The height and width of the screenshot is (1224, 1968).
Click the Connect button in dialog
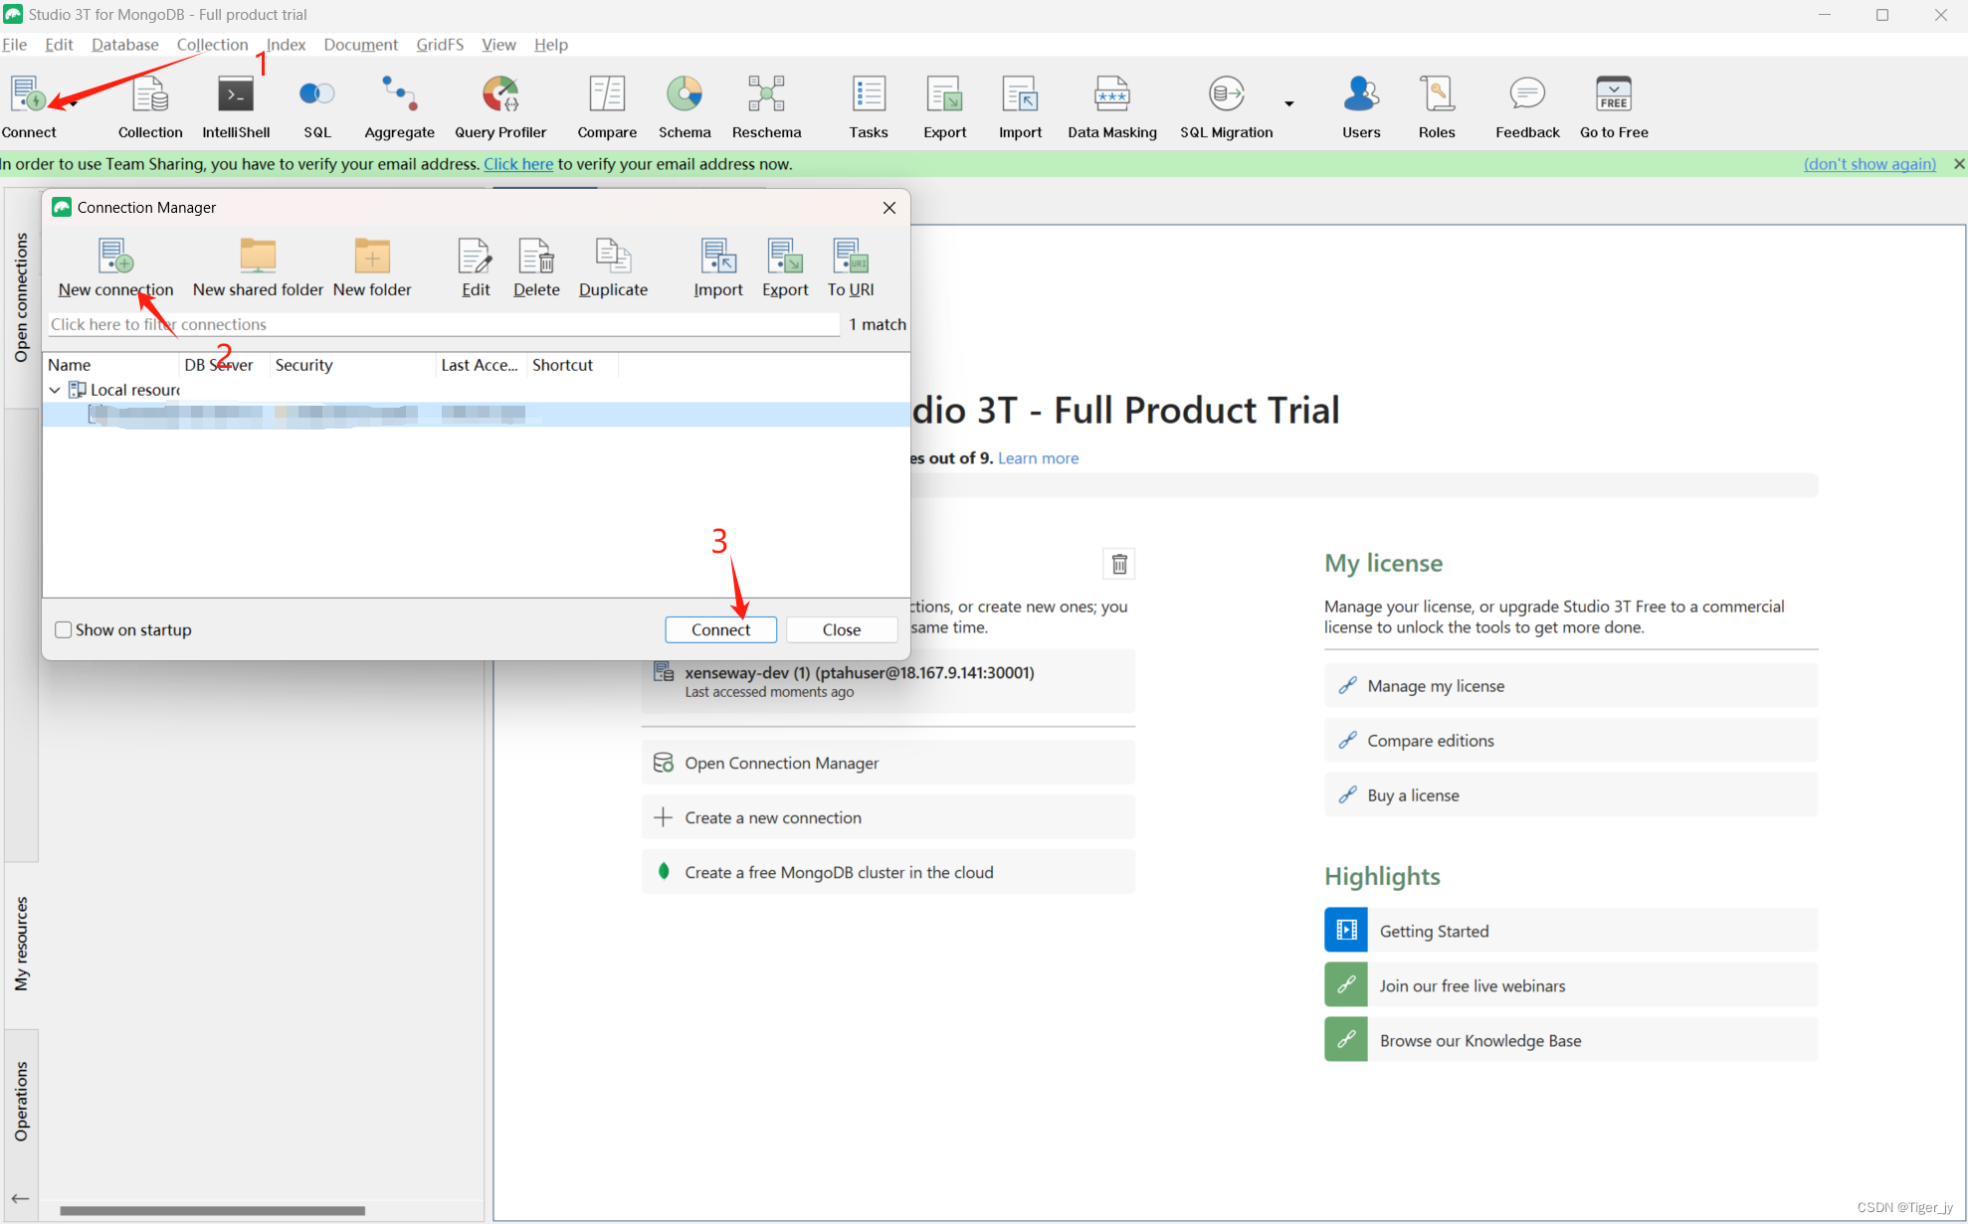pos(720,629)
